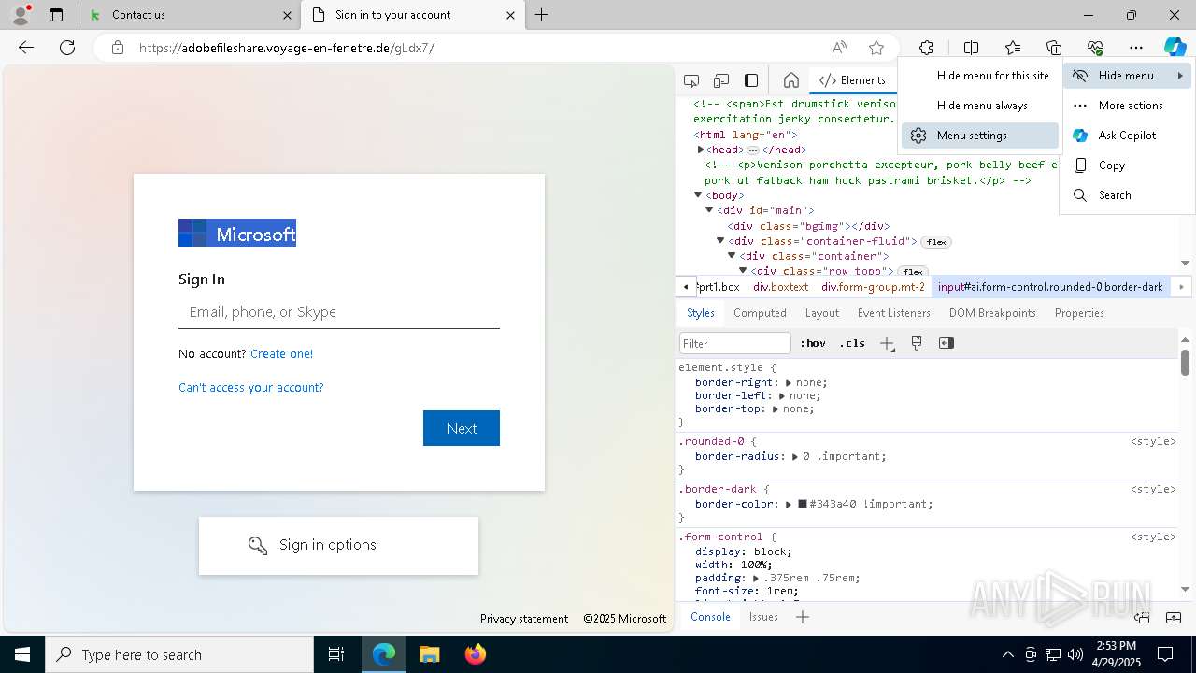Toggle device emulation in DevTools

[721, 80]
